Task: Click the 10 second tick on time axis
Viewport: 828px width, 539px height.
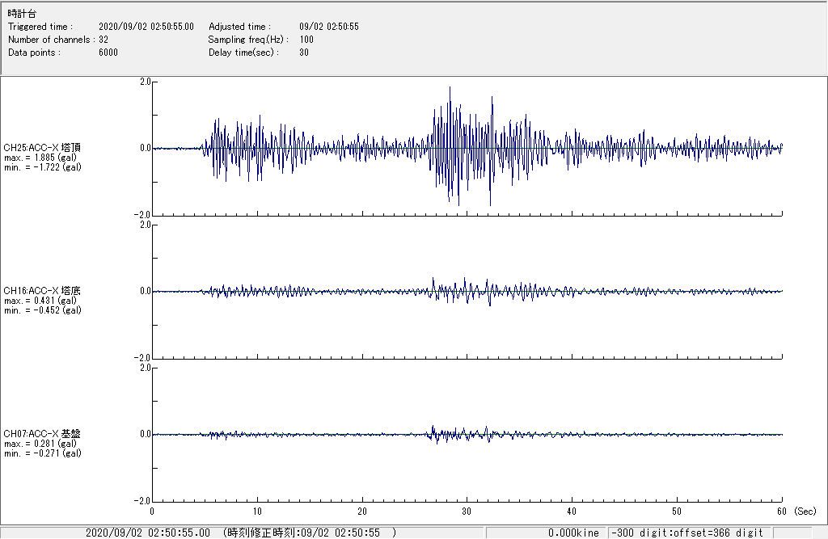Action: pos(257,512)
